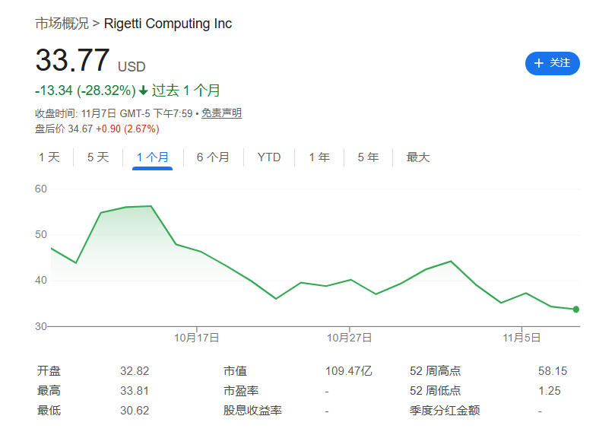View the 5 年 chart range

(368, 157)
